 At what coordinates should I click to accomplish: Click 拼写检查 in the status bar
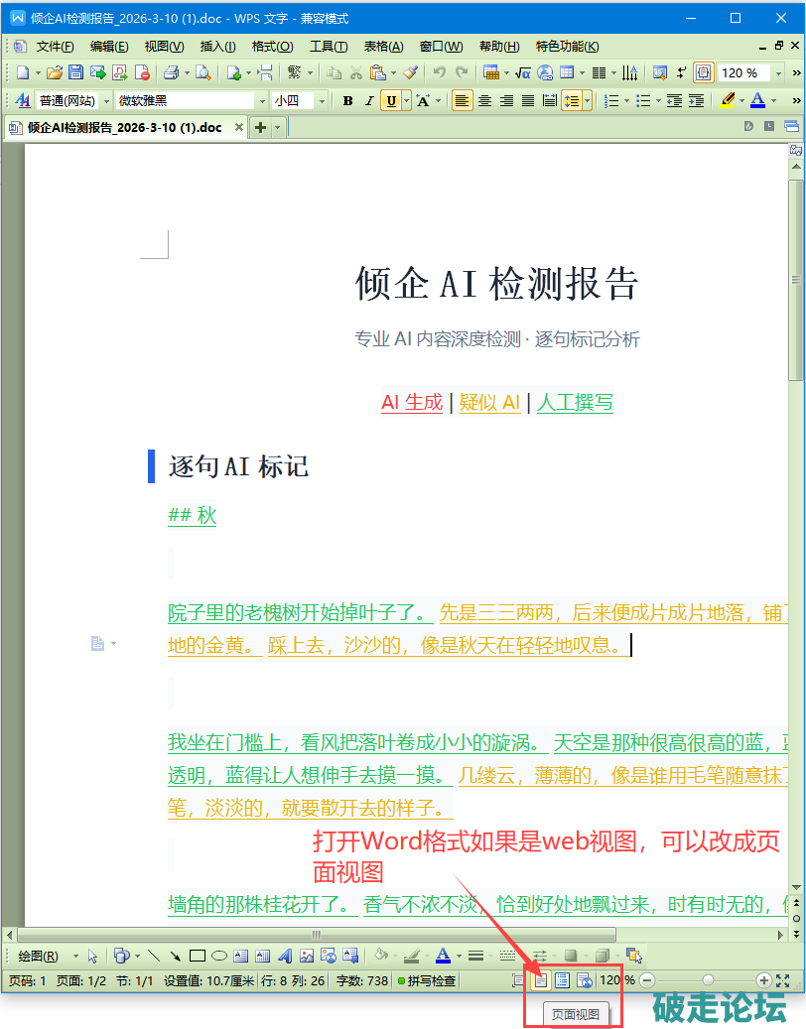429,980
